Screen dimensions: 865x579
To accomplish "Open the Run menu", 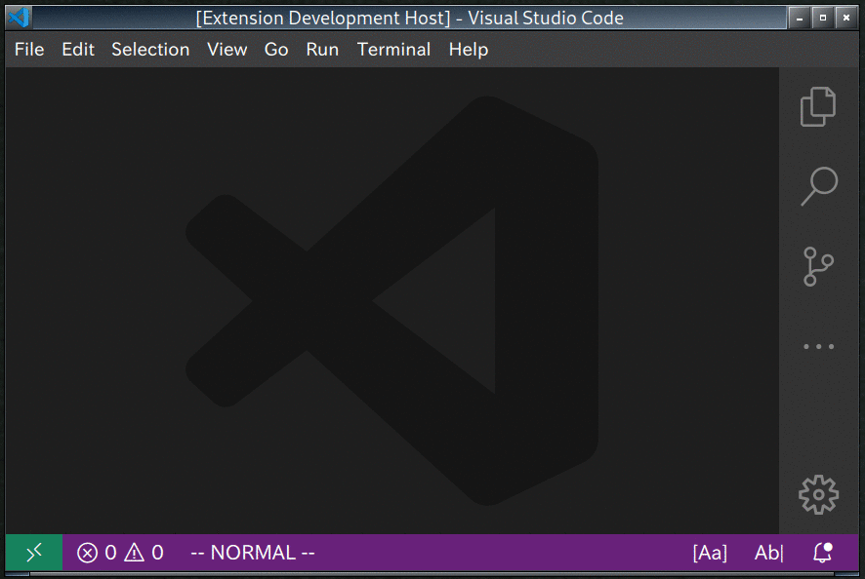I will [x=322, y=50].
